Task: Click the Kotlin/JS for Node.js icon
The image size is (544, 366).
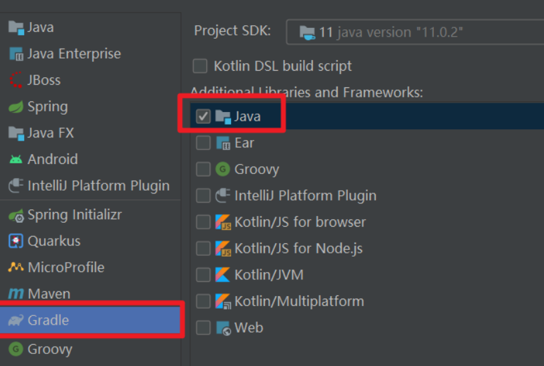Action: (223, 249)
